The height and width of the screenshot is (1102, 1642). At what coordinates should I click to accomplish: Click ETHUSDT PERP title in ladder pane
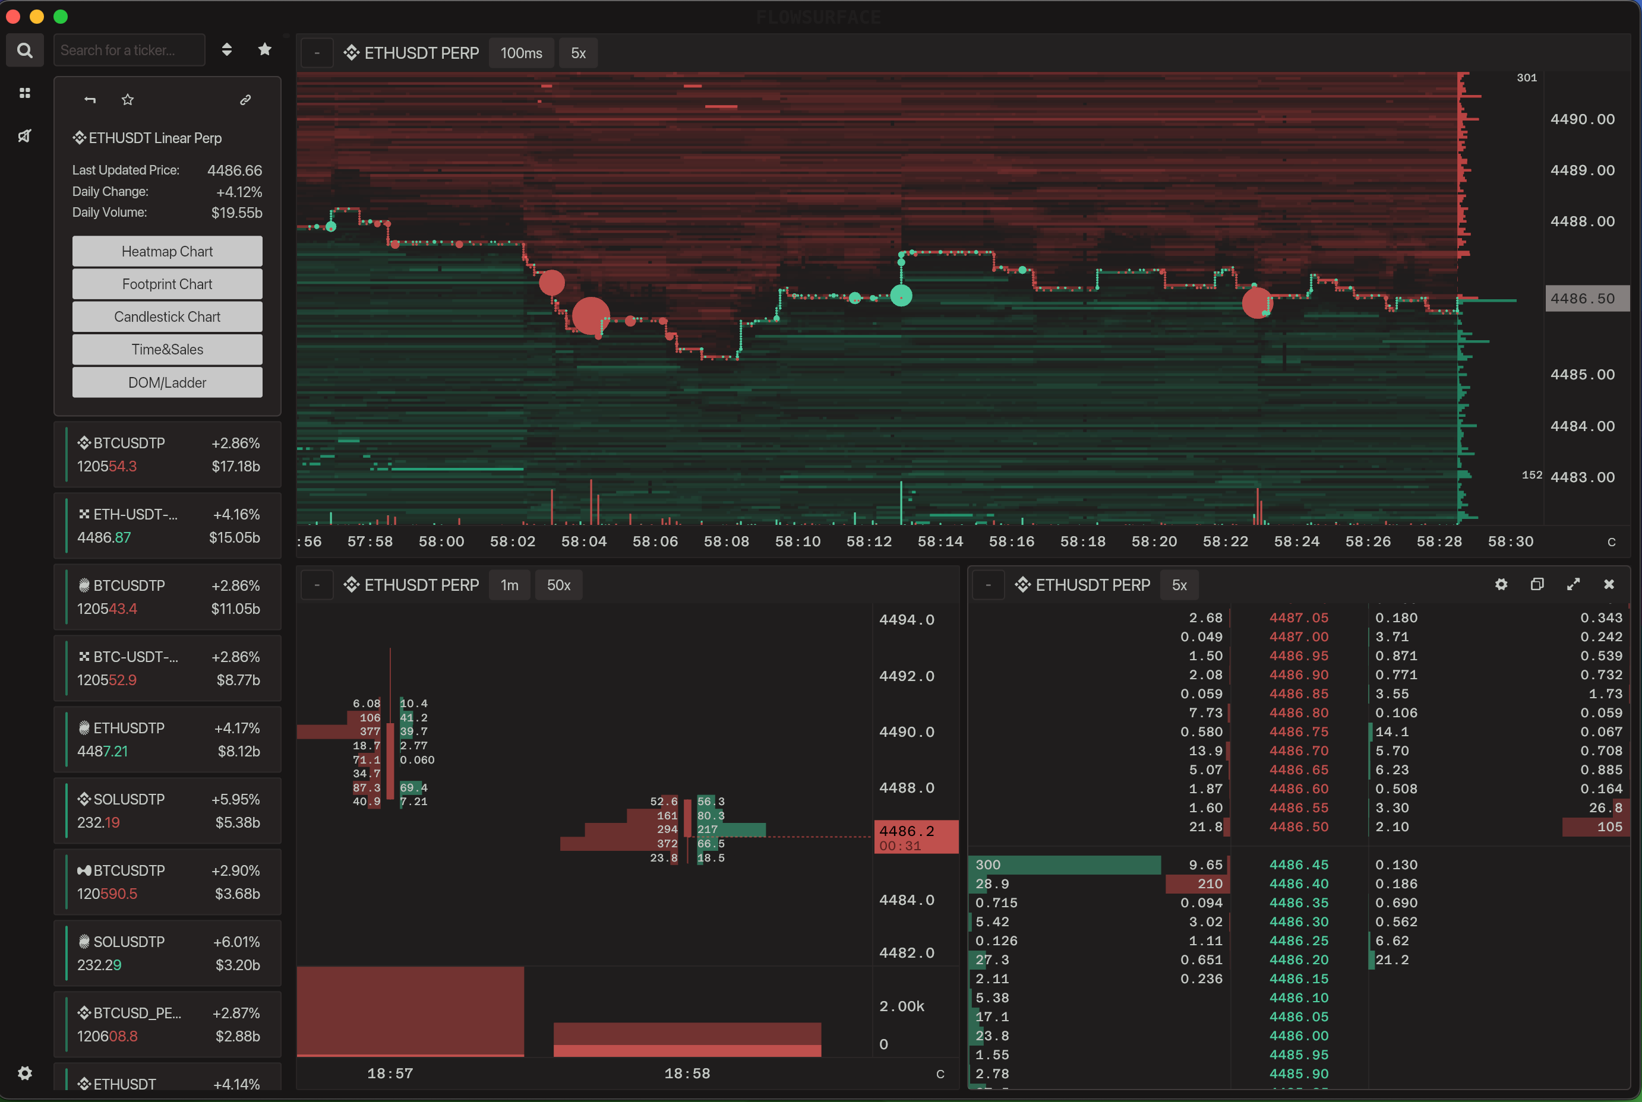pyautogui.click(x=1093, y=585)
